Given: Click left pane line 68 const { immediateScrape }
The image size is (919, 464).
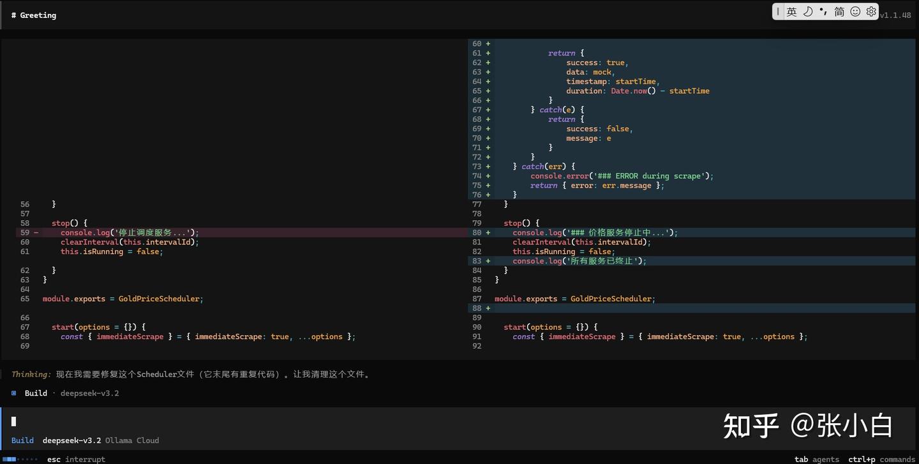Looking at the screenshot, I should (208, 337).
